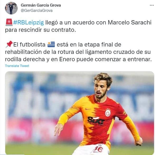Click the text "para rescindir su contrato."
This screenshot has width=158, height=155.
pyautogui.click(x=40, y=30)
